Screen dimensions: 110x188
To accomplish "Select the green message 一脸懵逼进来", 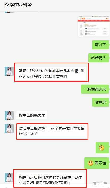I will click(x=95, y=89).
